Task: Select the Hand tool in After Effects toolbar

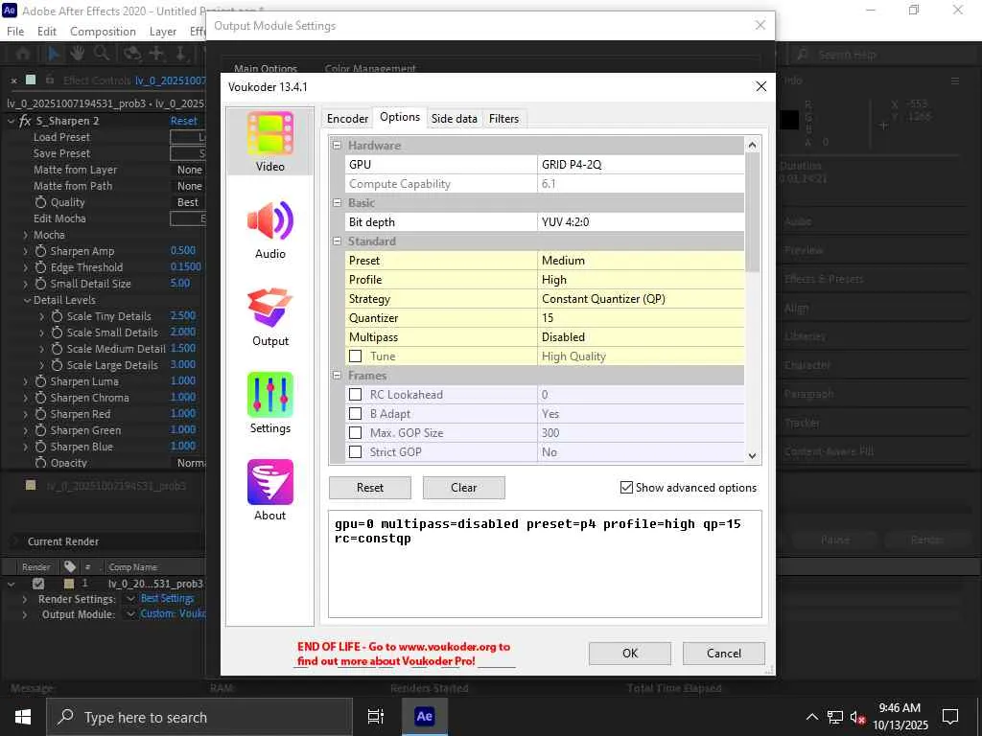Action: pyautogui.click(x=77, y=54)
